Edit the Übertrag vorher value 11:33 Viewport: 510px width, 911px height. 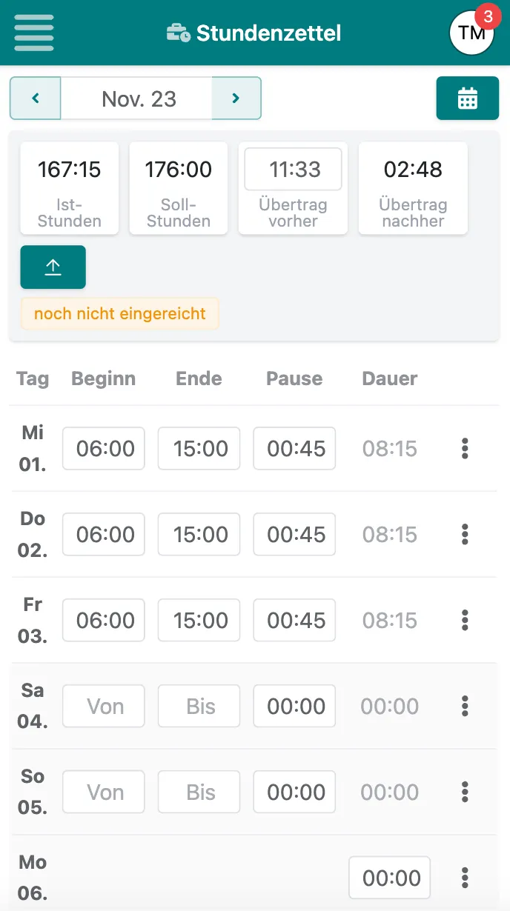point(293,169)
